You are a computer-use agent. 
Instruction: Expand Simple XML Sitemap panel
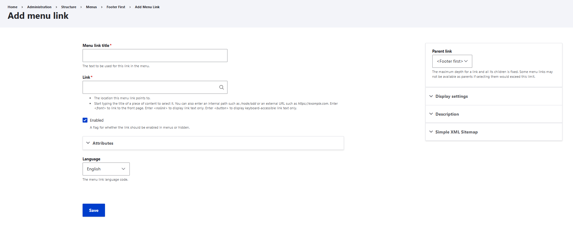coord(494,132)
